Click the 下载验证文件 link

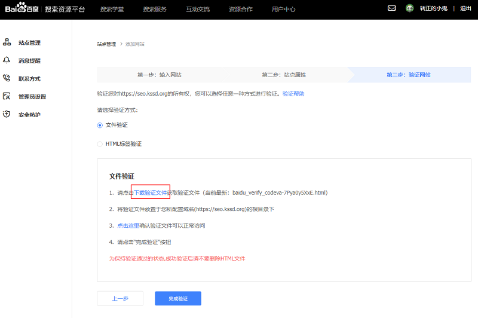coord(151,192)
